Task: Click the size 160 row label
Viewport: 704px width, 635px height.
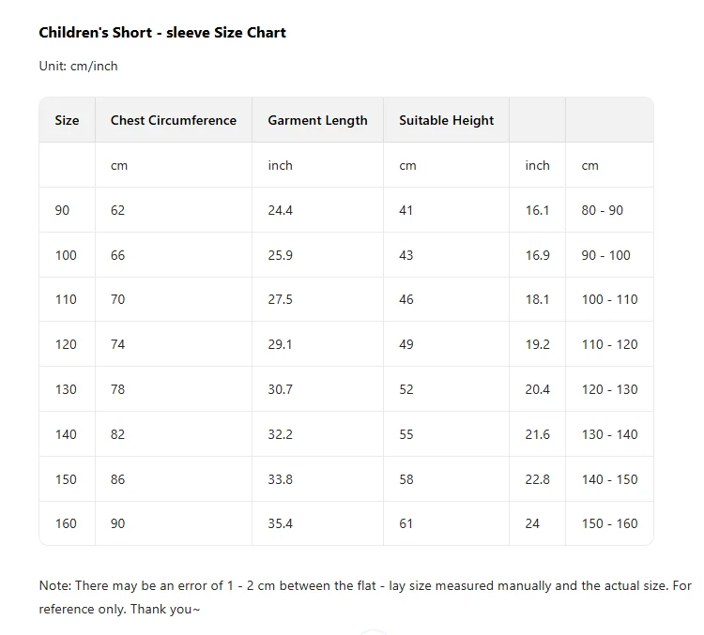Action: (66, 523)
